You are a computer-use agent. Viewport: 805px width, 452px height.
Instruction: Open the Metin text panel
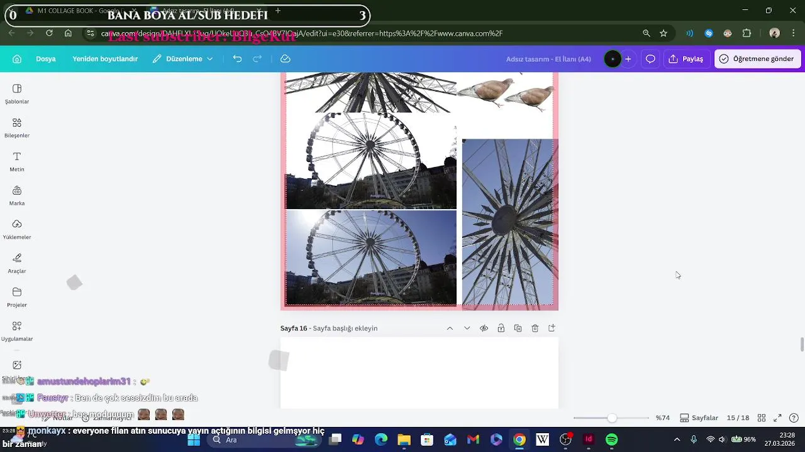(17, 162)
